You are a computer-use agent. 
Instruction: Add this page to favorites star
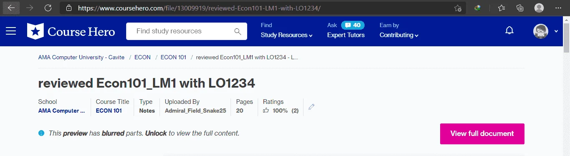tap(458, 8)
